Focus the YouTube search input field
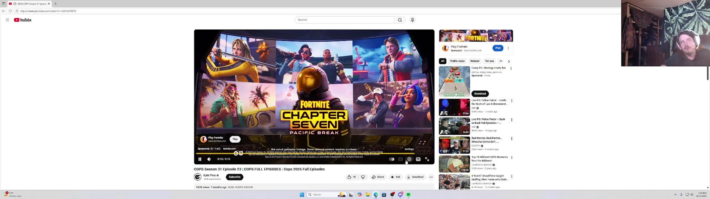 pyautogui.click(x=344, y=20)
